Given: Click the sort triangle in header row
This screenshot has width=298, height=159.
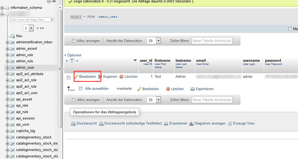Looking at the screenshot, I should 135,60.
